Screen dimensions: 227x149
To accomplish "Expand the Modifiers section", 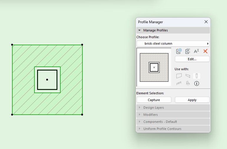I will pyautogui.click(x=173, y=115).
